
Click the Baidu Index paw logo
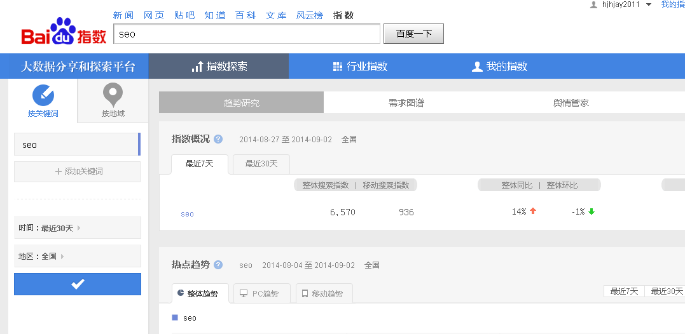[64, 32]
